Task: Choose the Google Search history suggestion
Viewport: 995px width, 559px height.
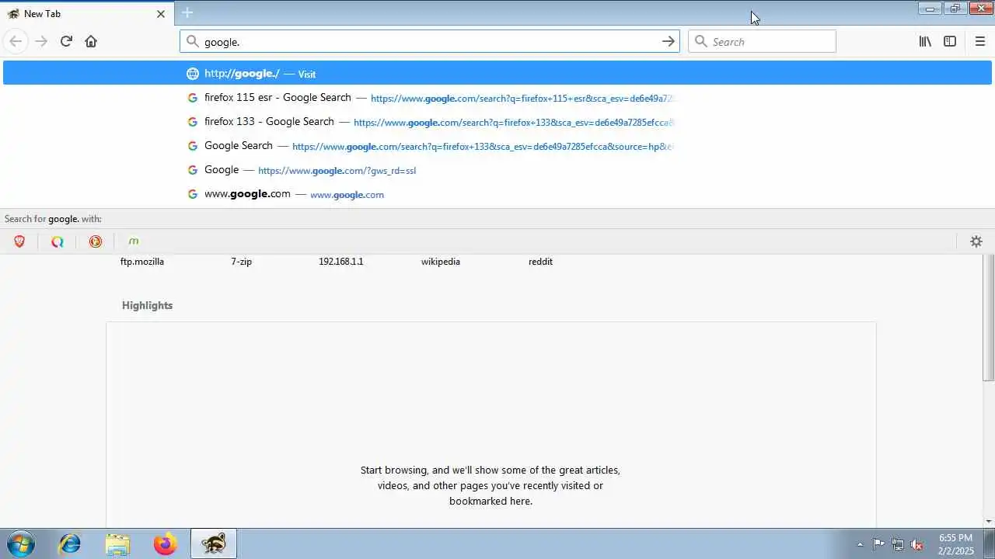Action: (x=497, y=146)
